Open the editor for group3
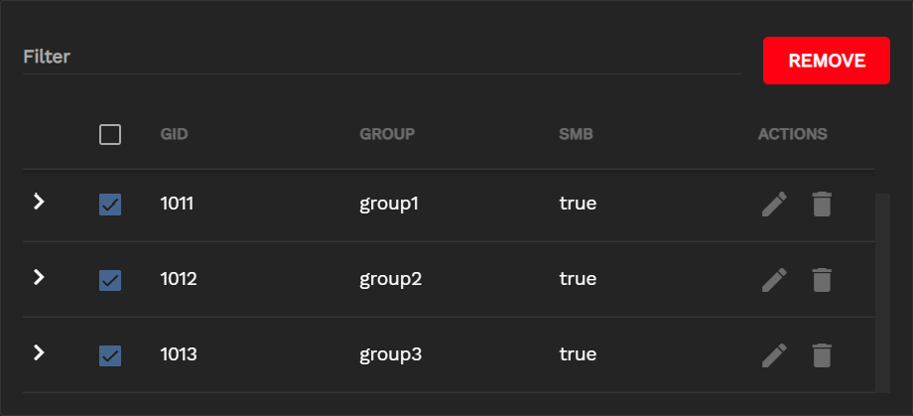The image size is (913, 416). pyautogui.click(x=774, y=354)
